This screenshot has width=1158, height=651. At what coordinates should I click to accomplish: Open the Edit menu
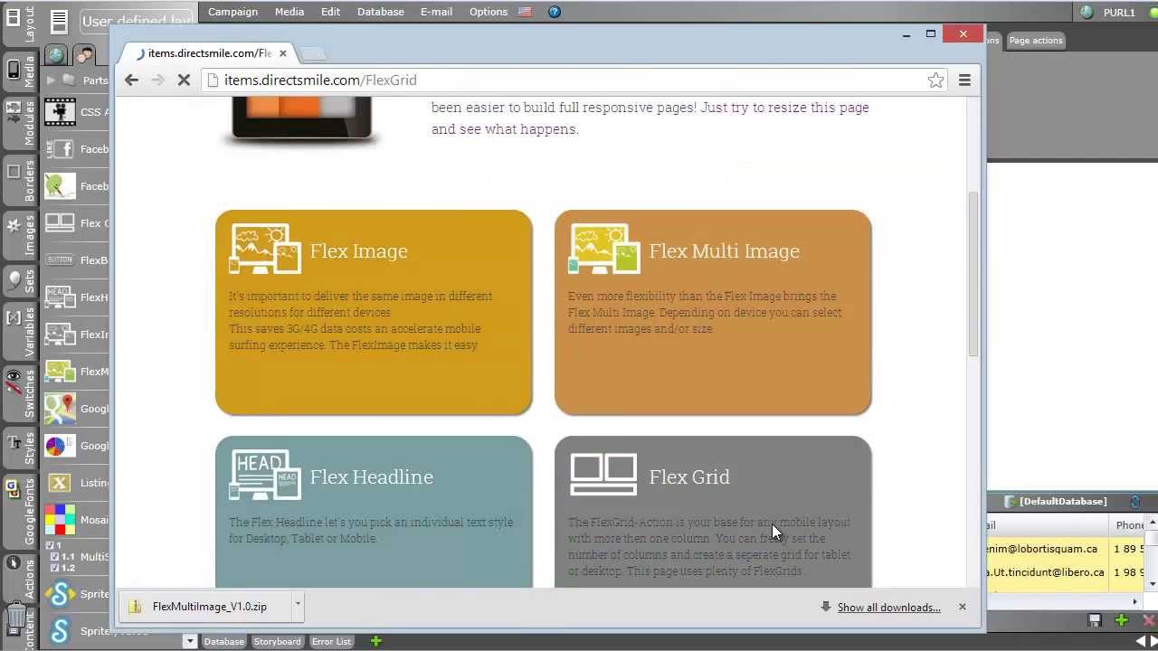330,12
